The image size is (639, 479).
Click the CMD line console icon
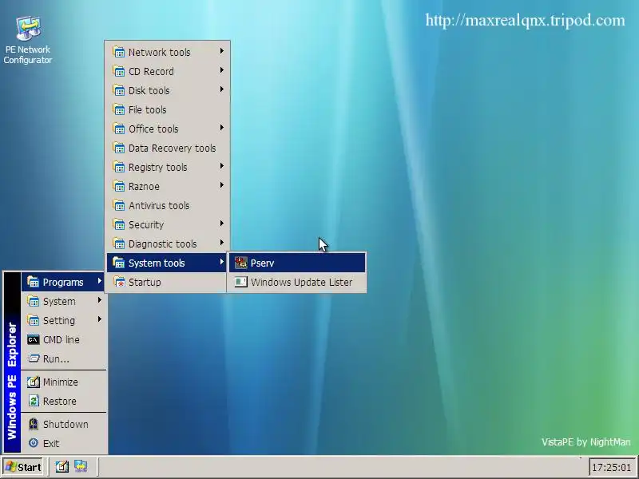pos(33,339)
